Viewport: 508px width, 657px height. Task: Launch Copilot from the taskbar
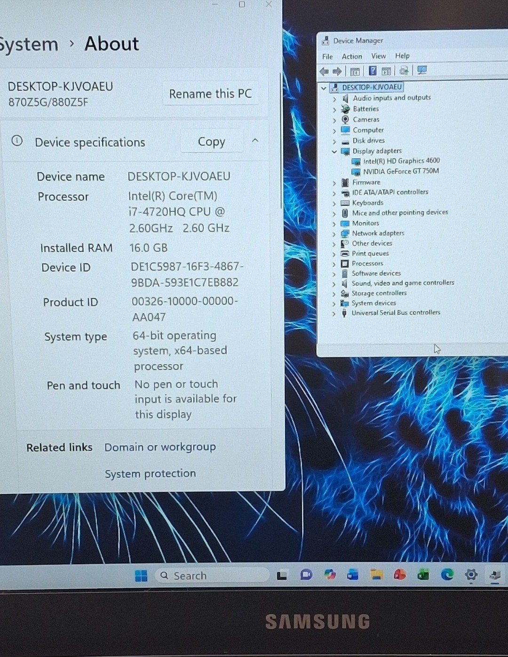click(x=330, y=575)
